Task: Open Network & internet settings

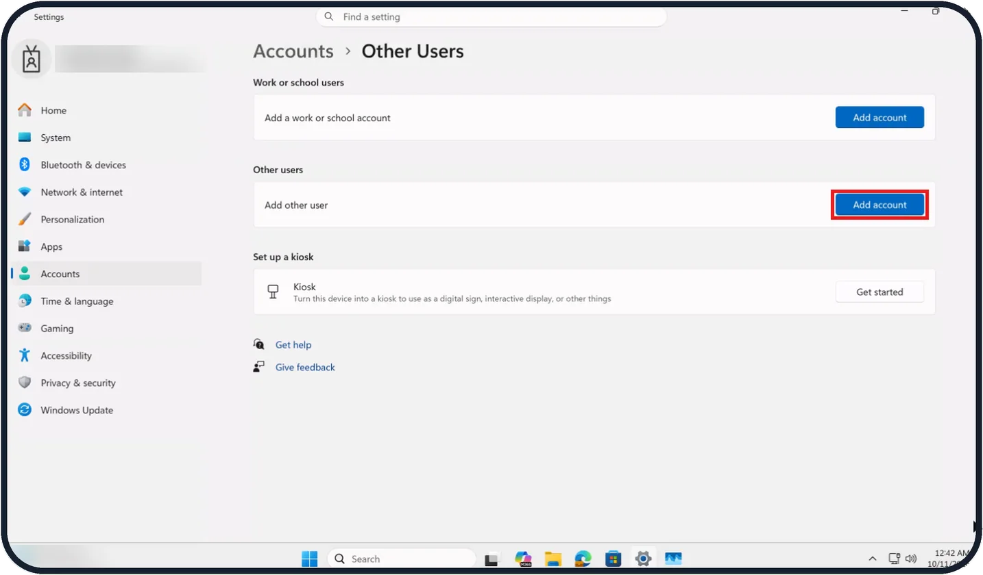Action: tap(106, 192)
